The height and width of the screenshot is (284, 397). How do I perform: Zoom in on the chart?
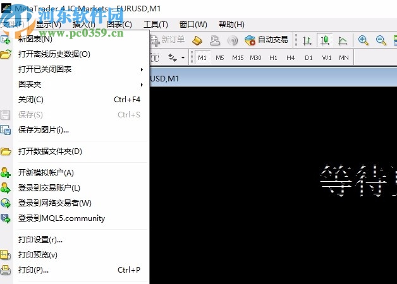pos(363,40)
